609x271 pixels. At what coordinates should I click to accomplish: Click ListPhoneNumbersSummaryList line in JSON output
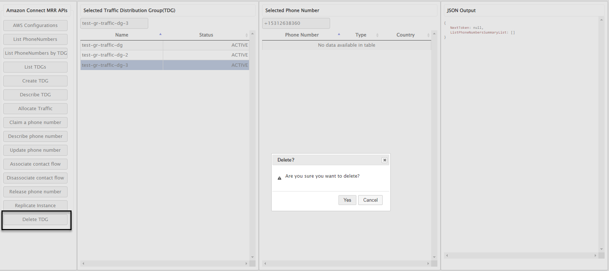(482, 32)
